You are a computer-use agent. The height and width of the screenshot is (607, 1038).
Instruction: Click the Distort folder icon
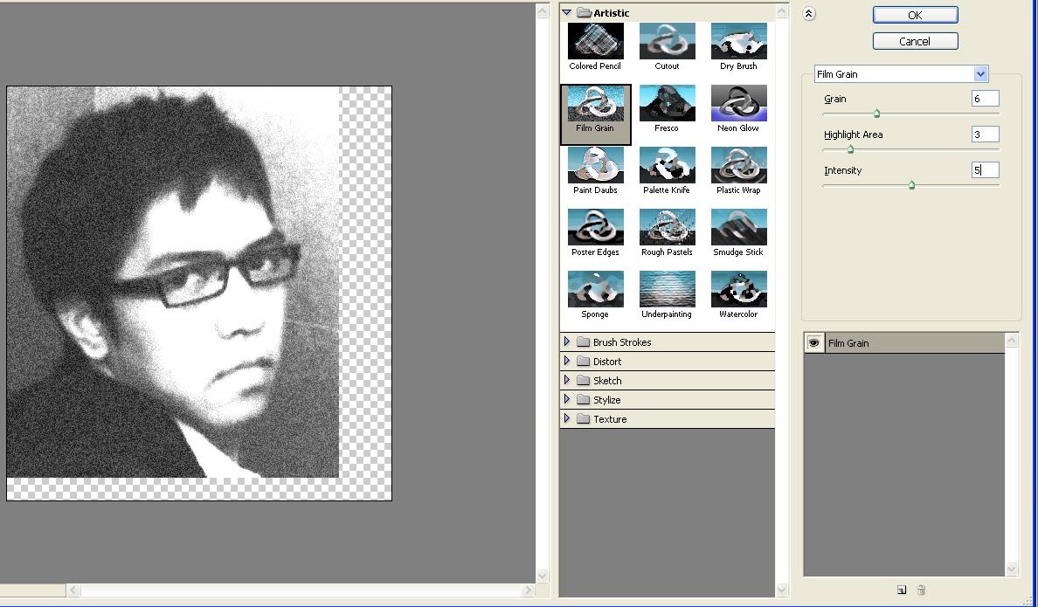(583, 362)
